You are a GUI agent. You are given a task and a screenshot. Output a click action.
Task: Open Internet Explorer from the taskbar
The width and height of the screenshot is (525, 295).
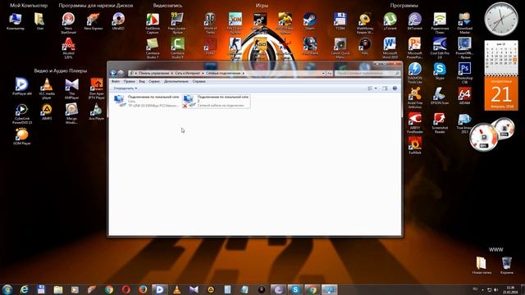point(24,289)
